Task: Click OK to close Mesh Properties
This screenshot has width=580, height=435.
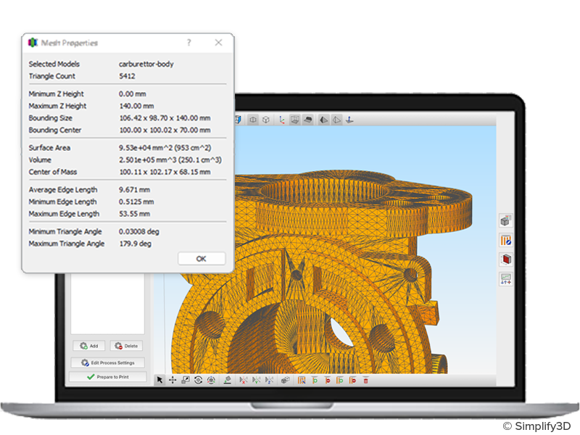Action: (202, 258)
